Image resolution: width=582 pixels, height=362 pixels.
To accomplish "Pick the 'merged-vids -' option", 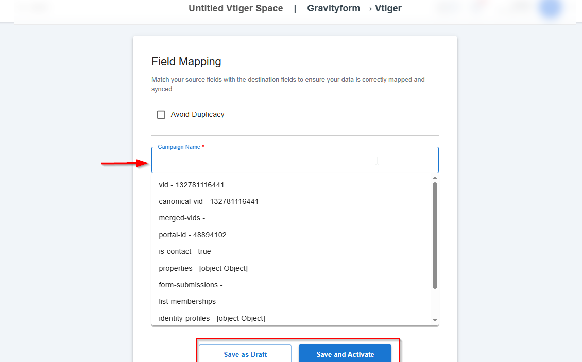I will point(182,218).
